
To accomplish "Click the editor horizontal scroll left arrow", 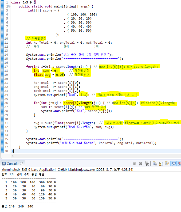I will pyautogui.click(x=13, y=156).
